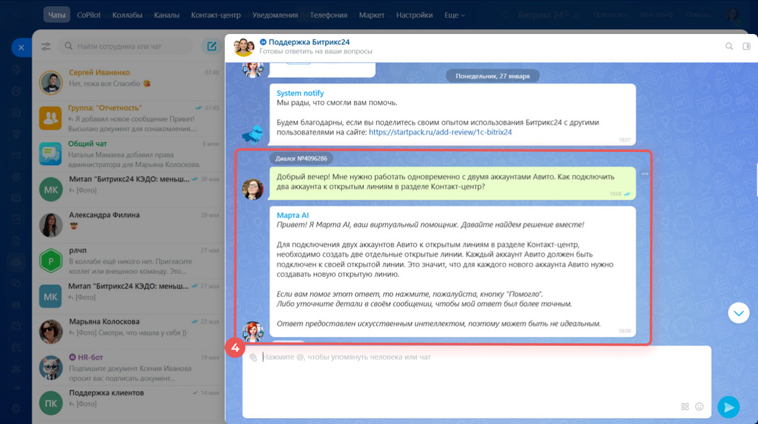Screen dimensions: 758x424
Task: Open the Коллабы tab
Action: click(128, 15)
